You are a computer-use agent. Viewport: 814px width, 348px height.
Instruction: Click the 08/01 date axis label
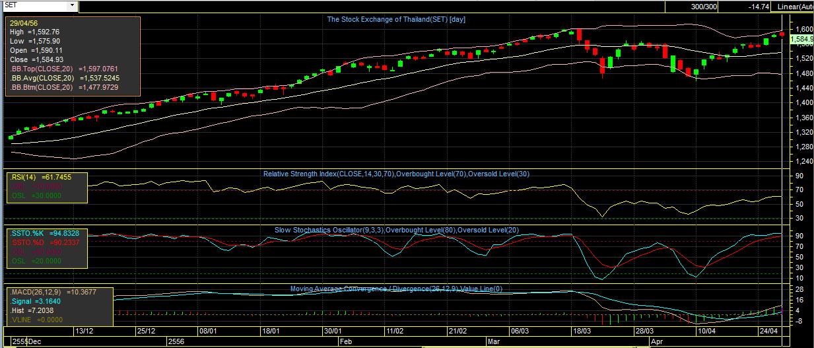209,331
